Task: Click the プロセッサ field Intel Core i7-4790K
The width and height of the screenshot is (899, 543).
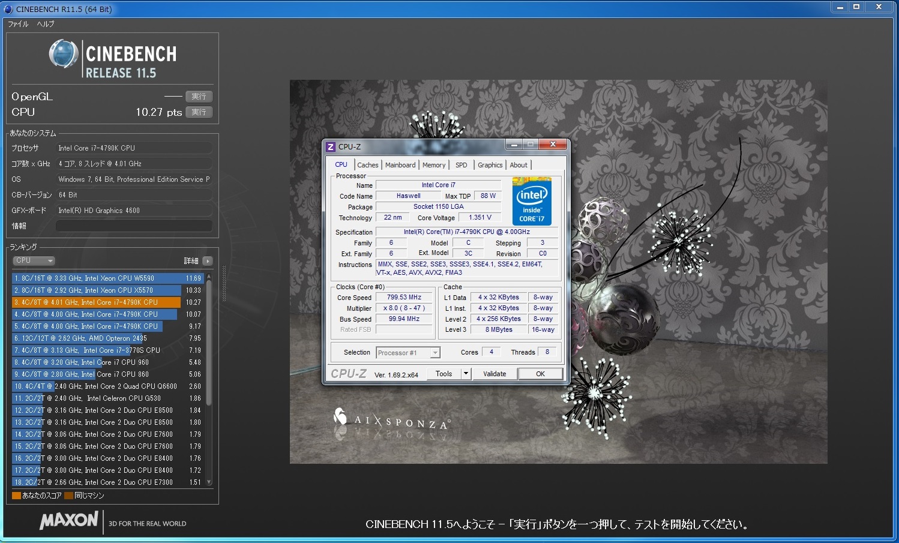Action: (134, 148)
